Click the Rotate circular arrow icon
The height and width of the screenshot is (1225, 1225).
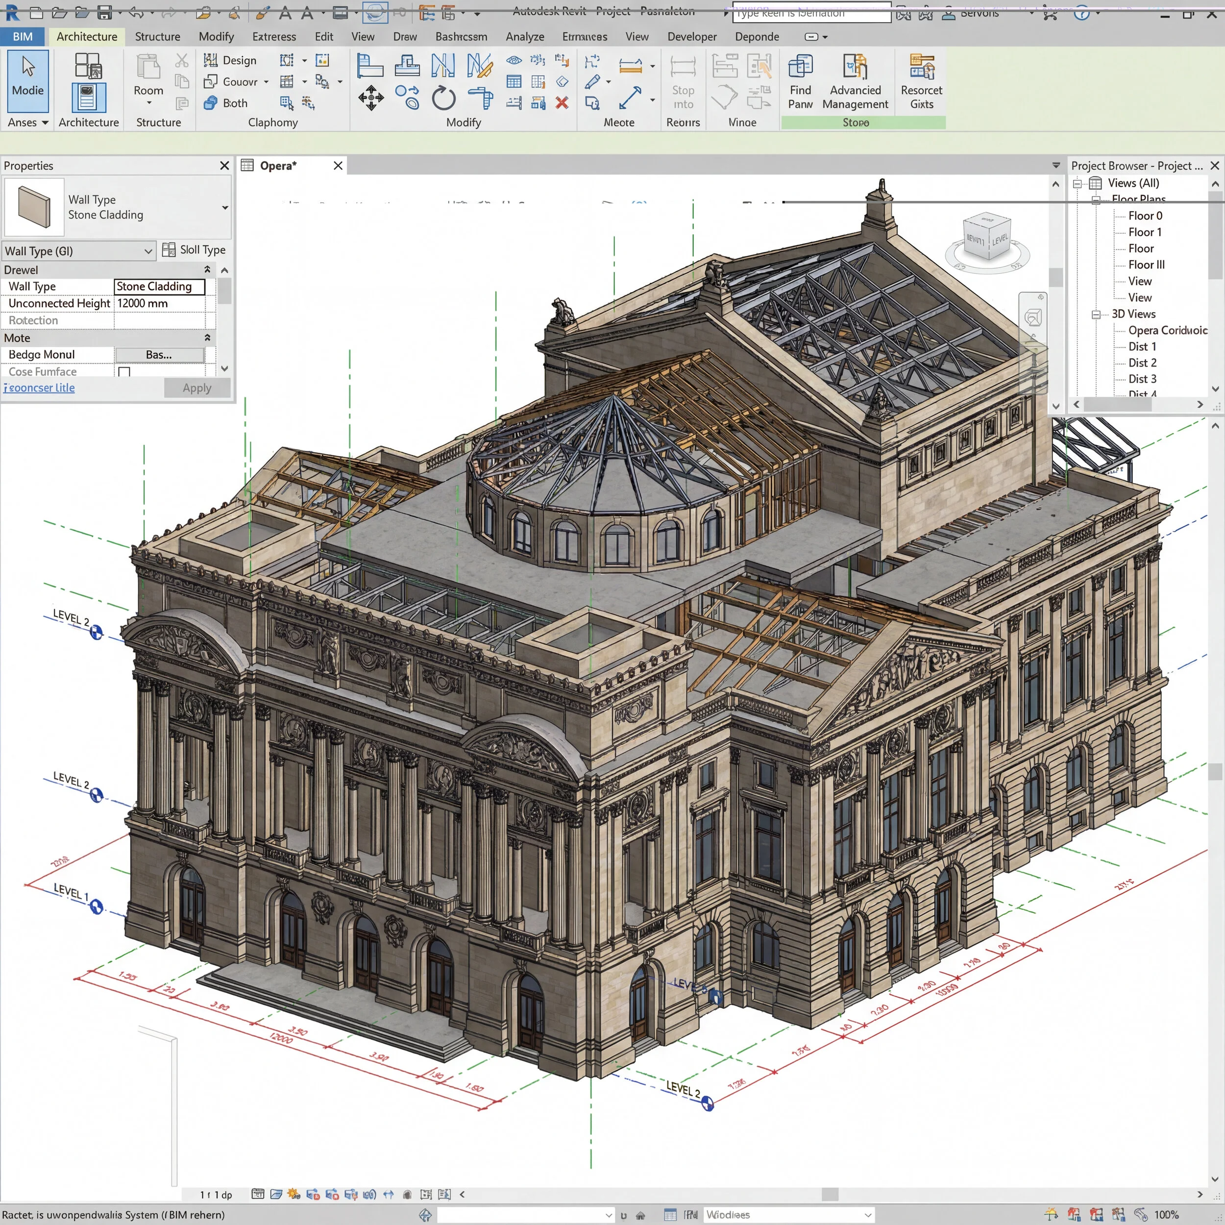click(x=443, y=99)
